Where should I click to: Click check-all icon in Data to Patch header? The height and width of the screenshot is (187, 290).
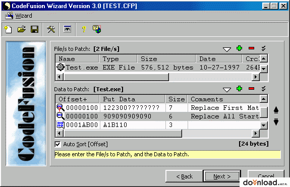point(264,89)
